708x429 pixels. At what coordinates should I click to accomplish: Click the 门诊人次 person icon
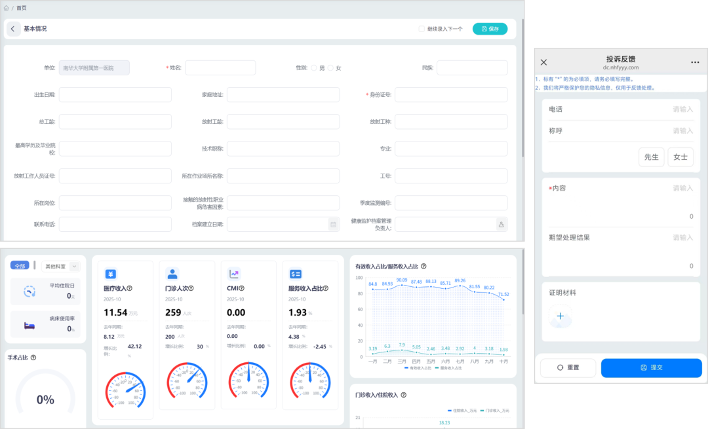coord(172,274)
